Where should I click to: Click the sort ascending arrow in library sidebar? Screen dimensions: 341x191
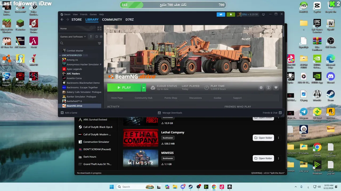(x=91, y=37)
